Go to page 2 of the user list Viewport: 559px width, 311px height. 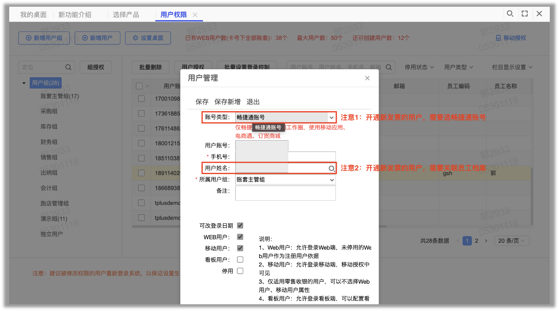(476, 241)
